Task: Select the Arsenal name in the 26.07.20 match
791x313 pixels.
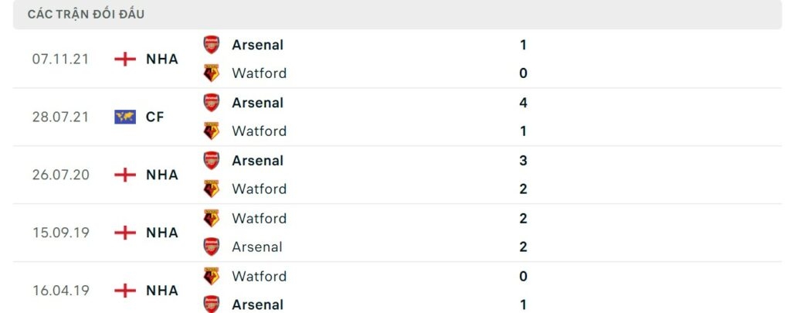Action: click(x=257, y=161)
